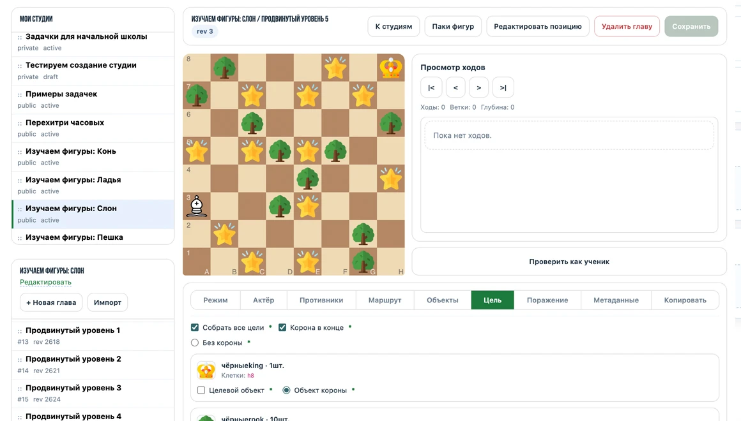Viewport: 741px width, 421px height.
Task: Click the tree on square F5
Action: [335, 151]
